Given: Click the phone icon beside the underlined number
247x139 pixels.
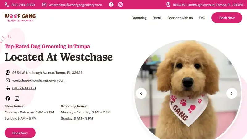Looking at the screenshot, I should [x=8, y=88].
